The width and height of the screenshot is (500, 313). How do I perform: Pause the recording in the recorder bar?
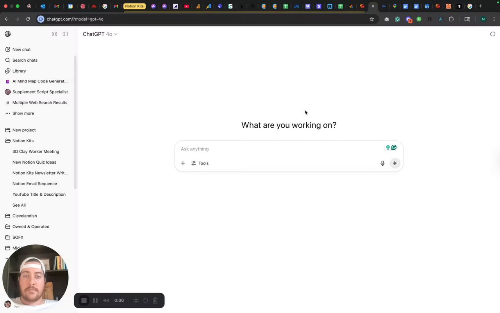(x=95, y=300)
